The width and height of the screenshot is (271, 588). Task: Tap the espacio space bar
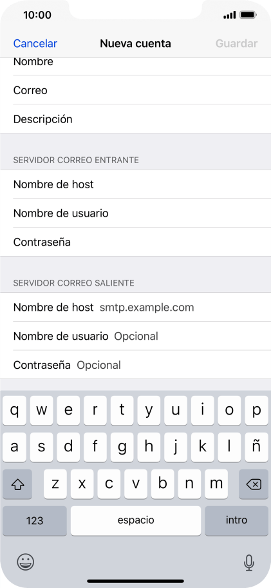click(x=135, y=521)
